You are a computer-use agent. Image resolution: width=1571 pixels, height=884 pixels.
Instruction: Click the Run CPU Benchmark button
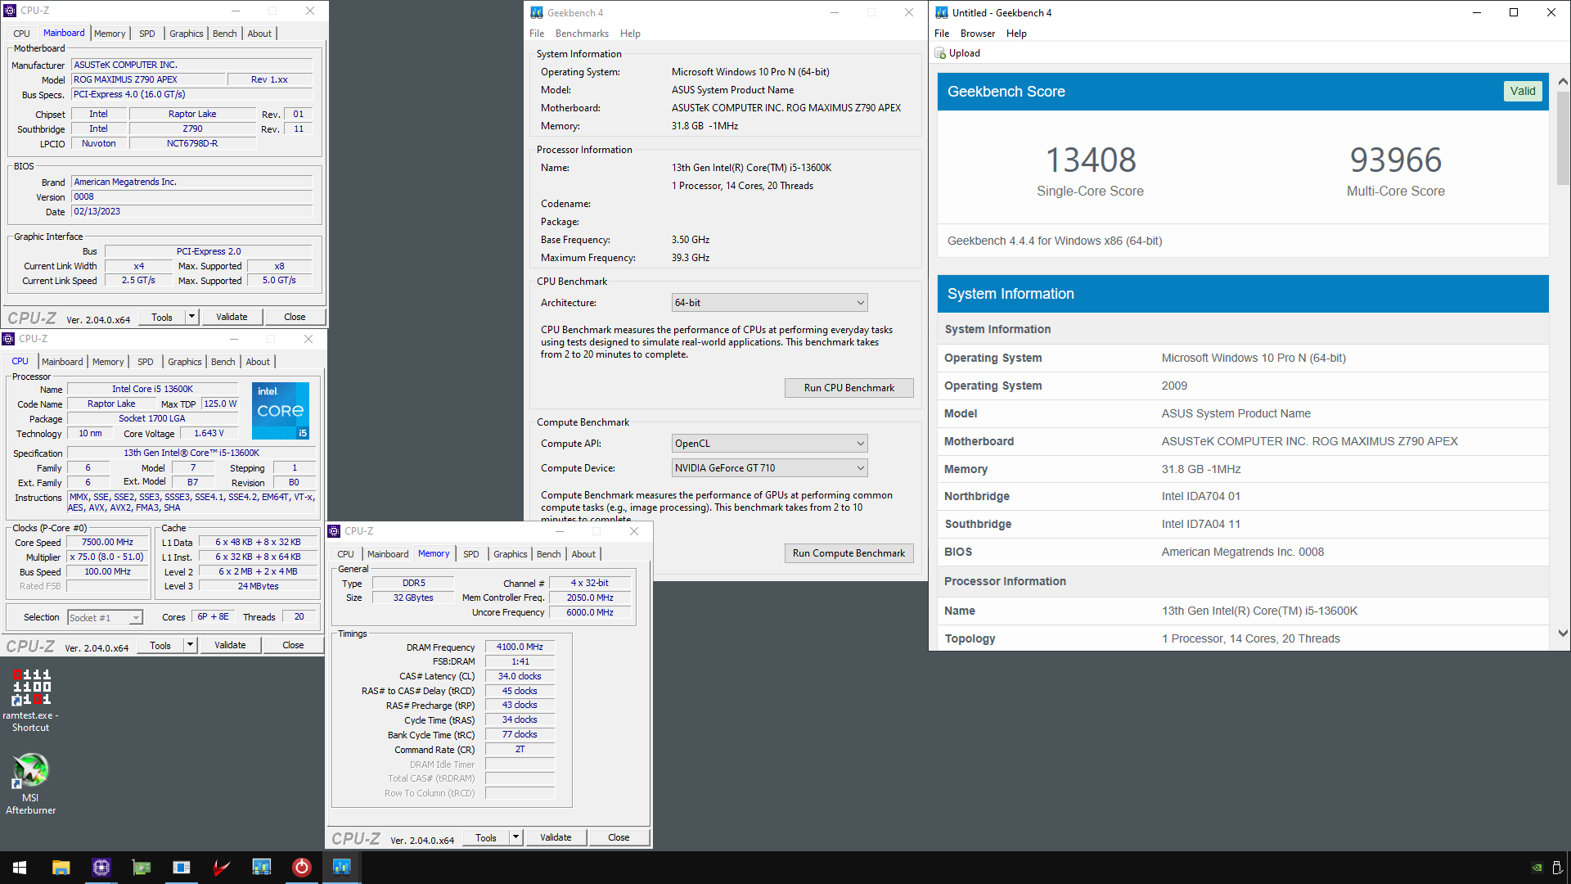pyautogui.click(x=849, y=388)
